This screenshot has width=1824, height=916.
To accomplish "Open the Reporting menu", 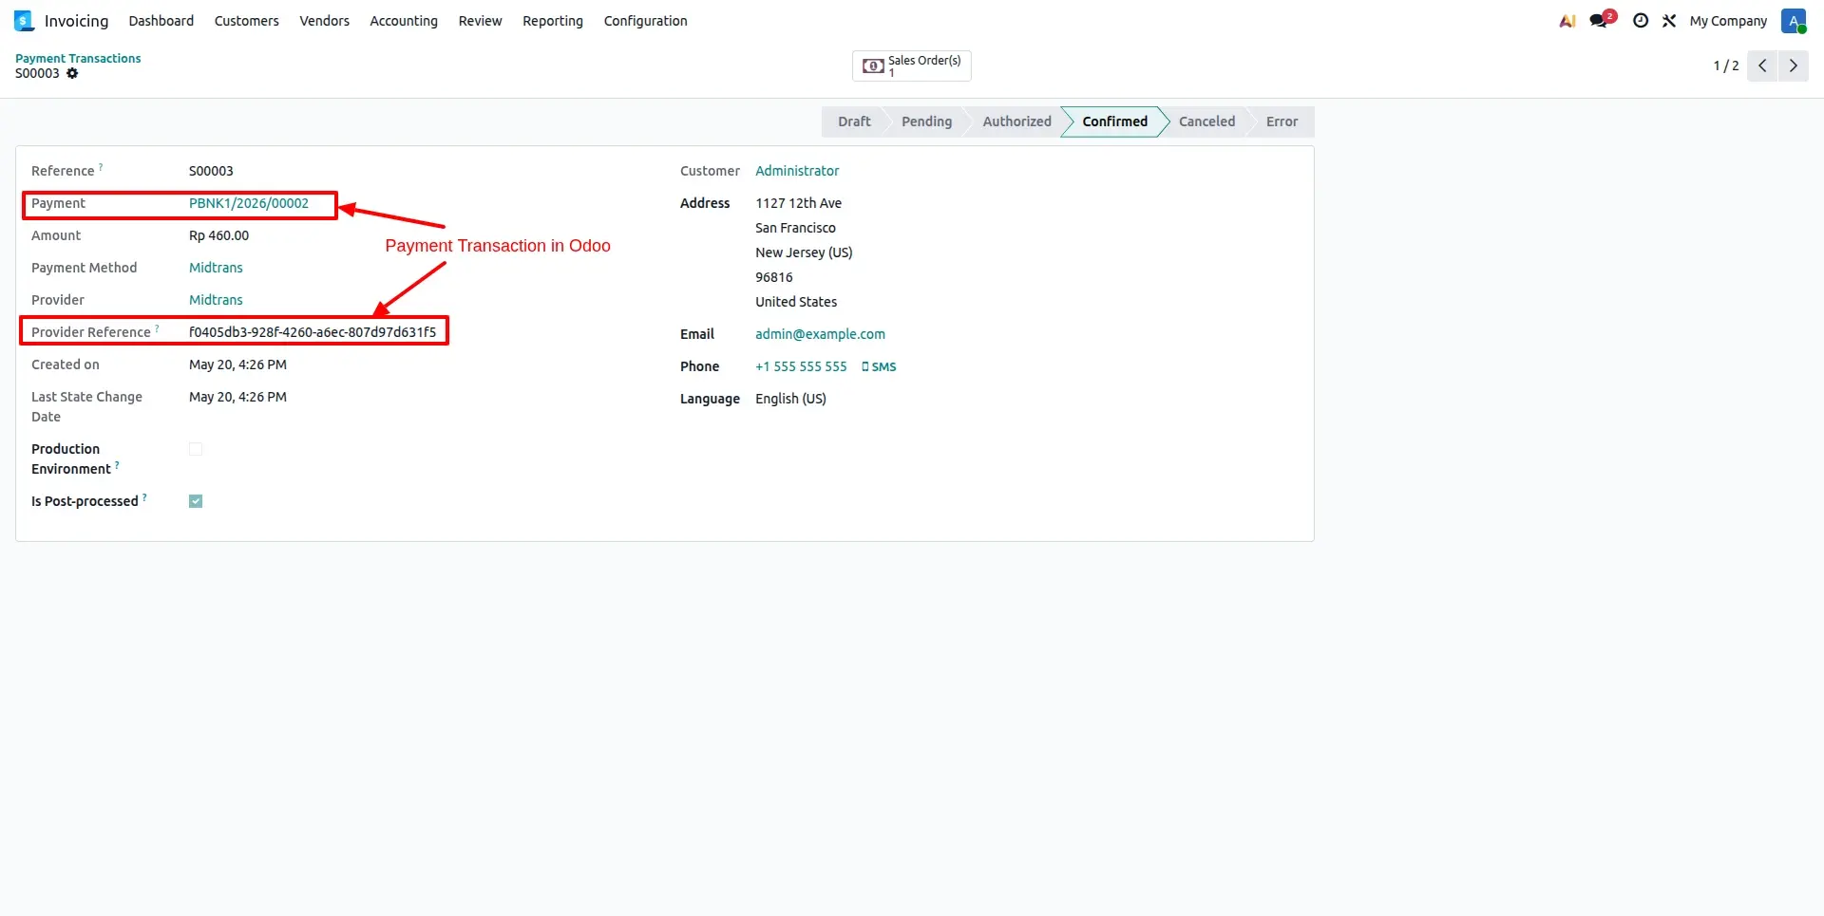I will tap(553, 21).
